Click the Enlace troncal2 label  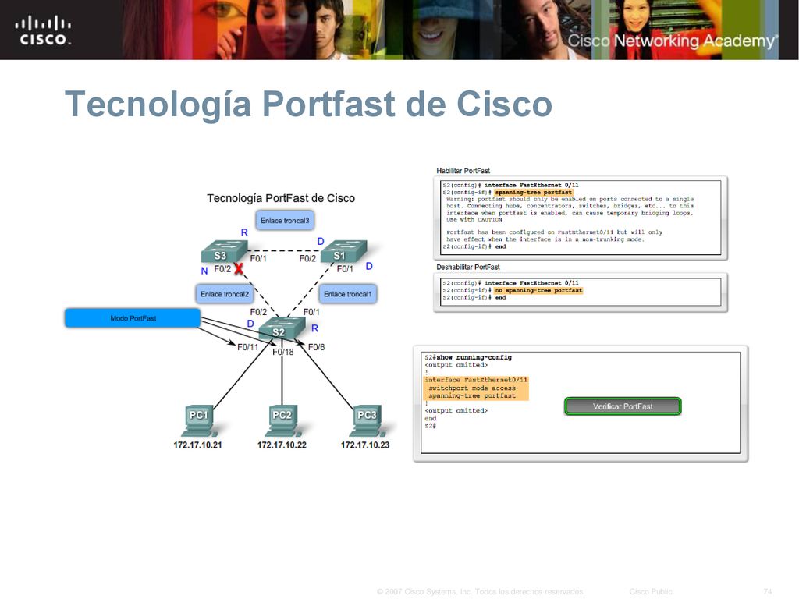[x=225, y=294]
